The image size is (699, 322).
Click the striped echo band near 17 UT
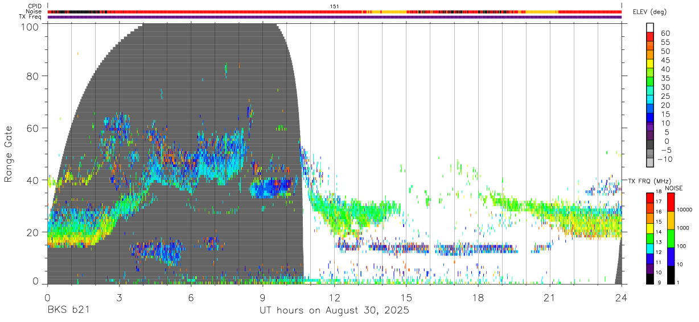click(x=476, y=248)
